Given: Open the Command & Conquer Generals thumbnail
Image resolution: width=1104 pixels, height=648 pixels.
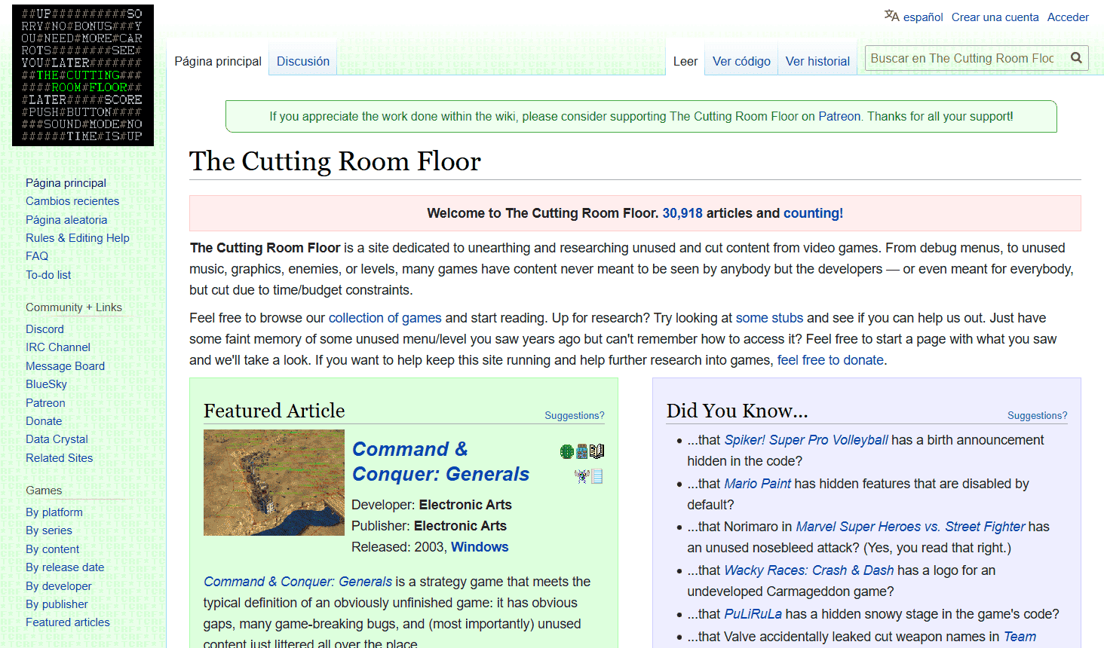Looking at the screenshot, I should pos(274,482).
